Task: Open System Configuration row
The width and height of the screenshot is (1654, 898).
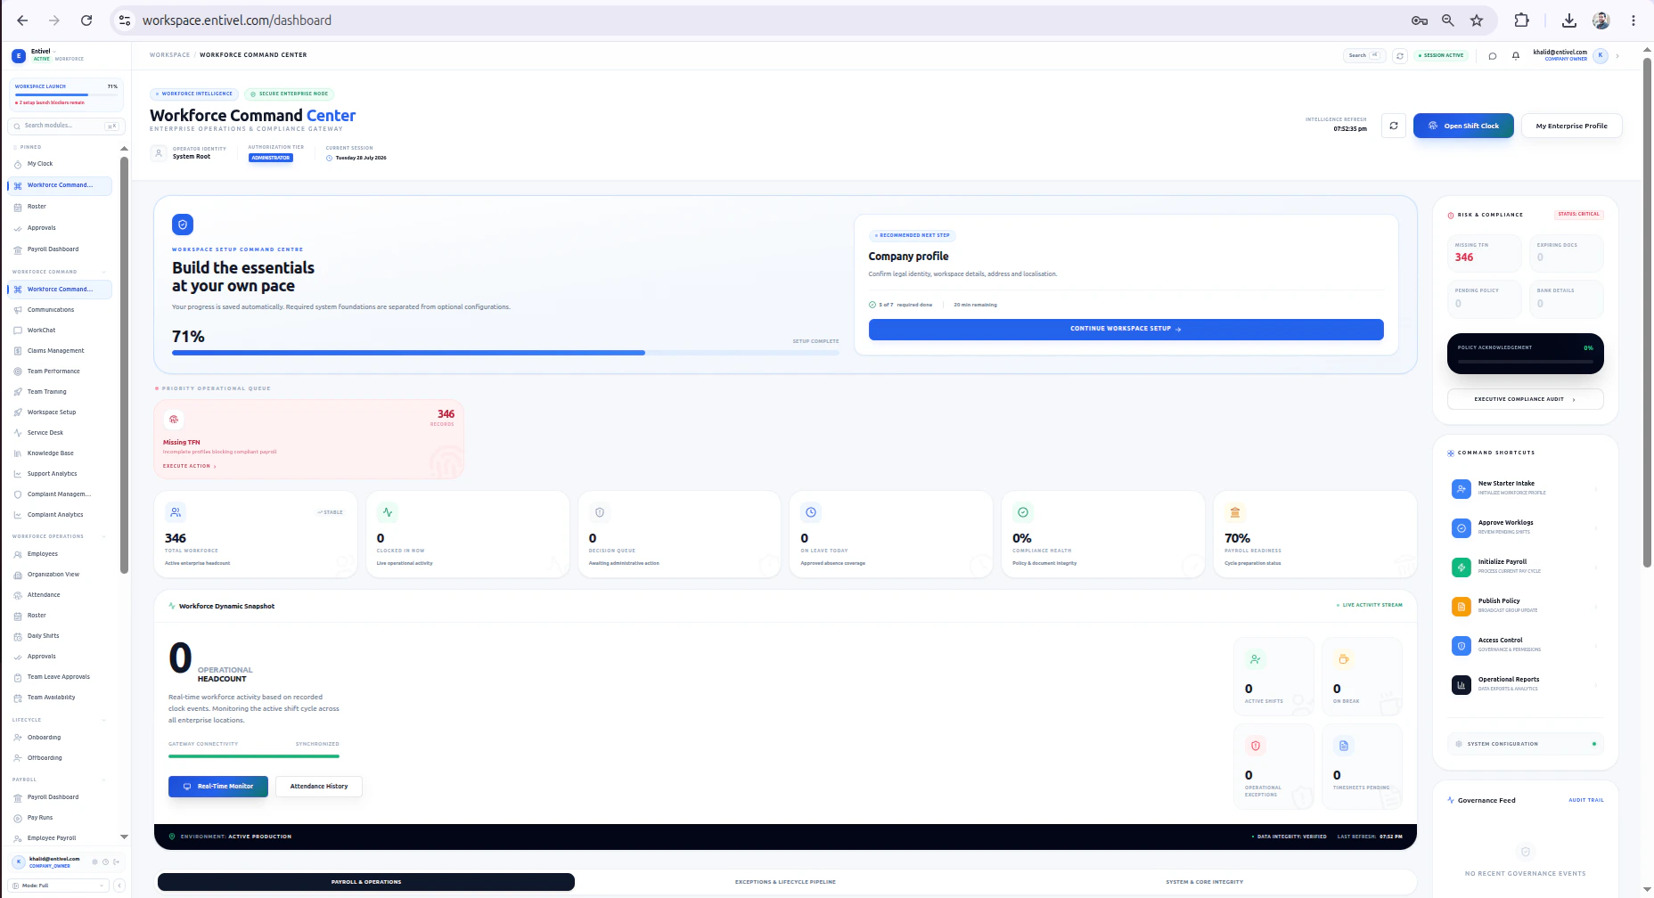Action: pos(1526,744)
